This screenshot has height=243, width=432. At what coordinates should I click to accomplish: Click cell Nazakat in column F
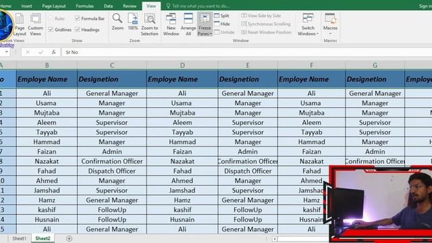click(311, 161)
